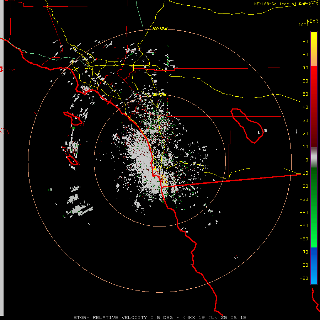Image resolution: width=320 pixels, height=320 pixels.
Task: Click the -50 value on velocity scale
Action: 304,226
